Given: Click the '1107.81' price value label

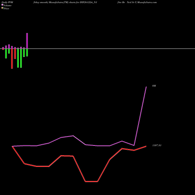Looking at the screenshot, I should click(157, 145).
